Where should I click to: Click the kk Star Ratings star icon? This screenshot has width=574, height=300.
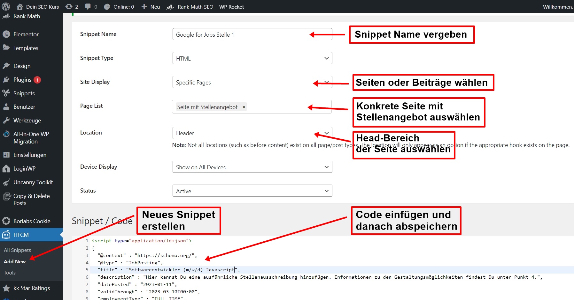(6, 288)
